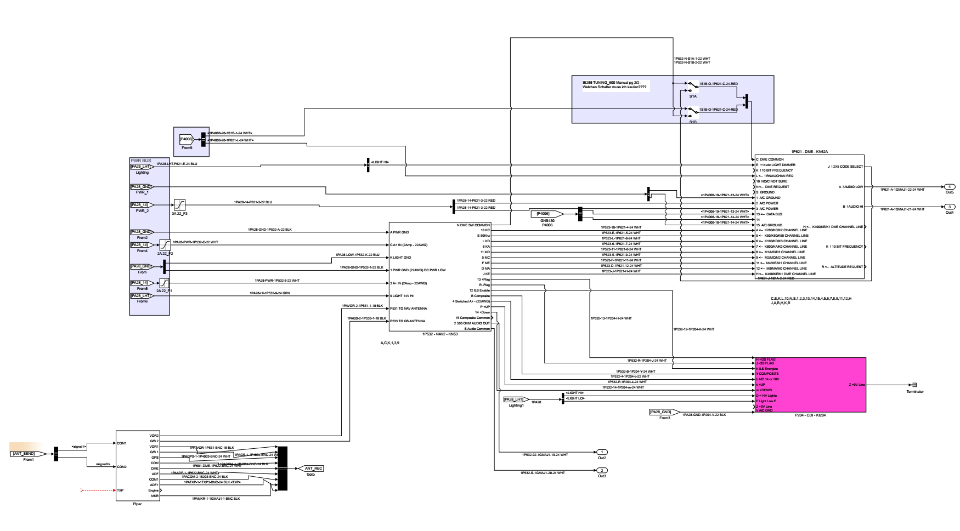Image resolution: width=960 pixels, height=531 pixels.
Task: Select the 2A 22_F2 fuse block
Action: click(x=165, y=244)
